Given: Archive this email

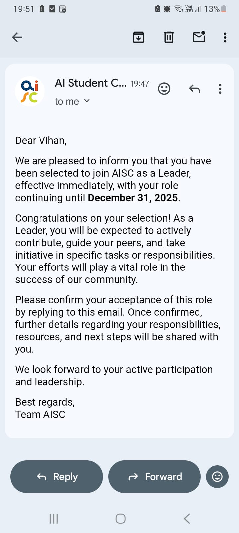Looking at the screenshot, I should pyautogui.click(x=138, y=37).
